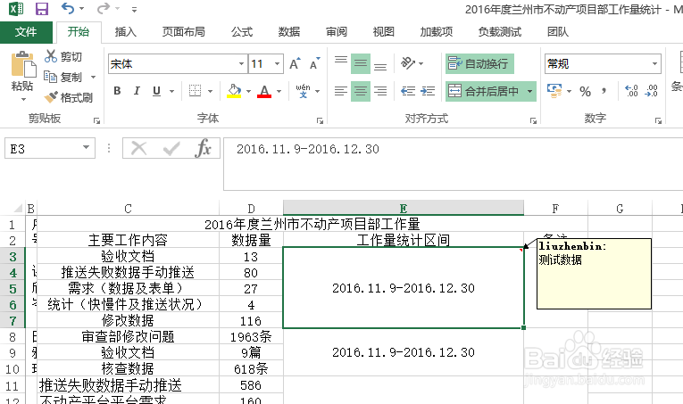Click the increase indent icon

click(428, 91)
